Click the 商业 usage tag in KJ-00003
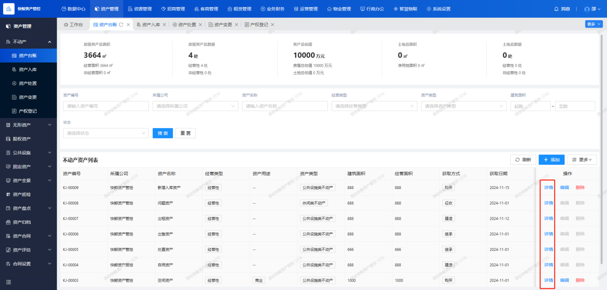607x290 pixels. pos(259,280)
